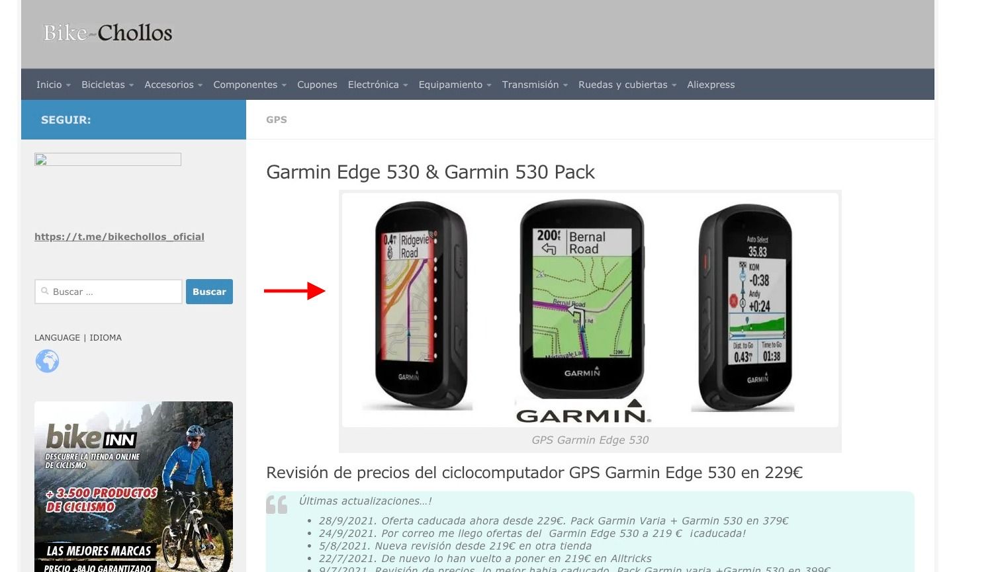This screenshot has width=990, height=572.
Task: Click the GPS Garmin Edge 530 caption
Action: point(590,440)
